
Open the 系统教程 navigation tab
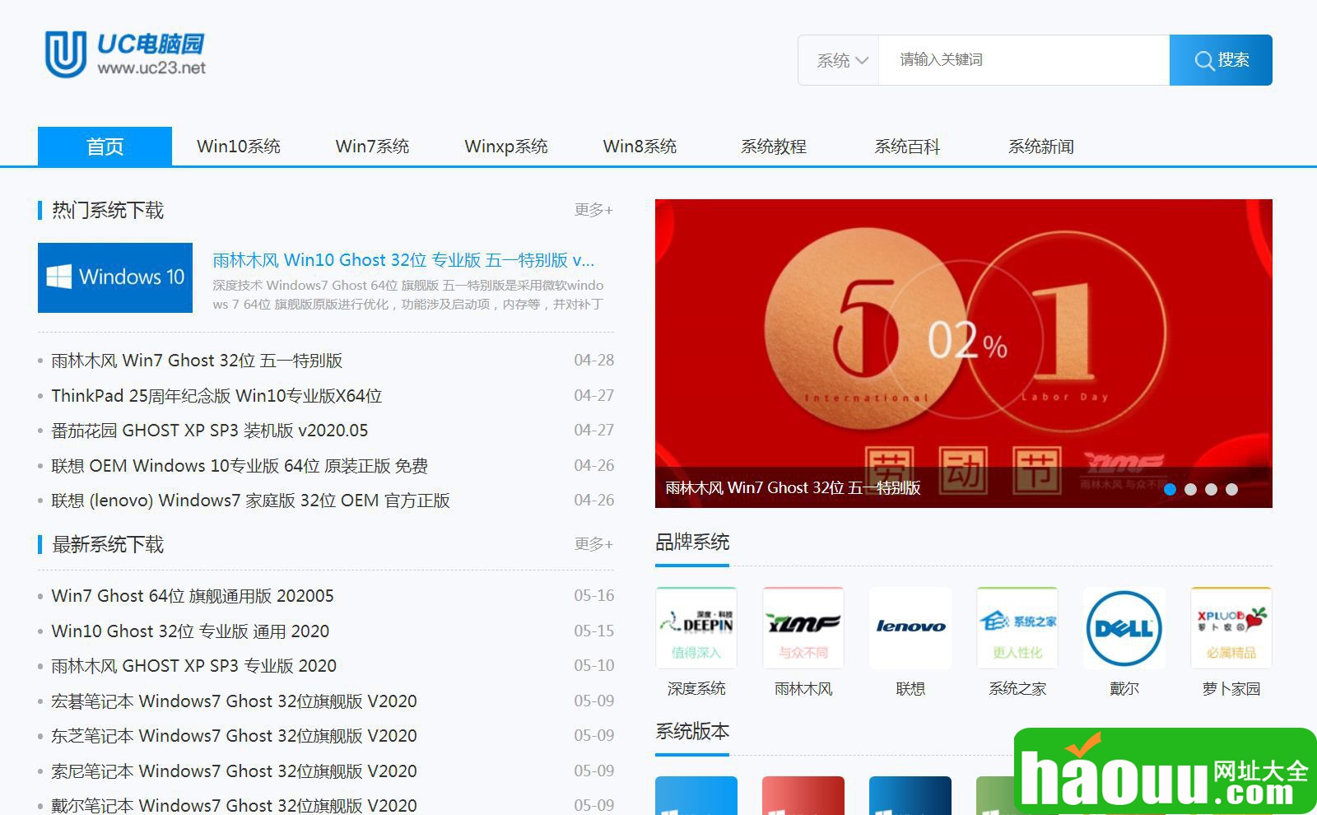pyautogui.click(x=773, y=147)
